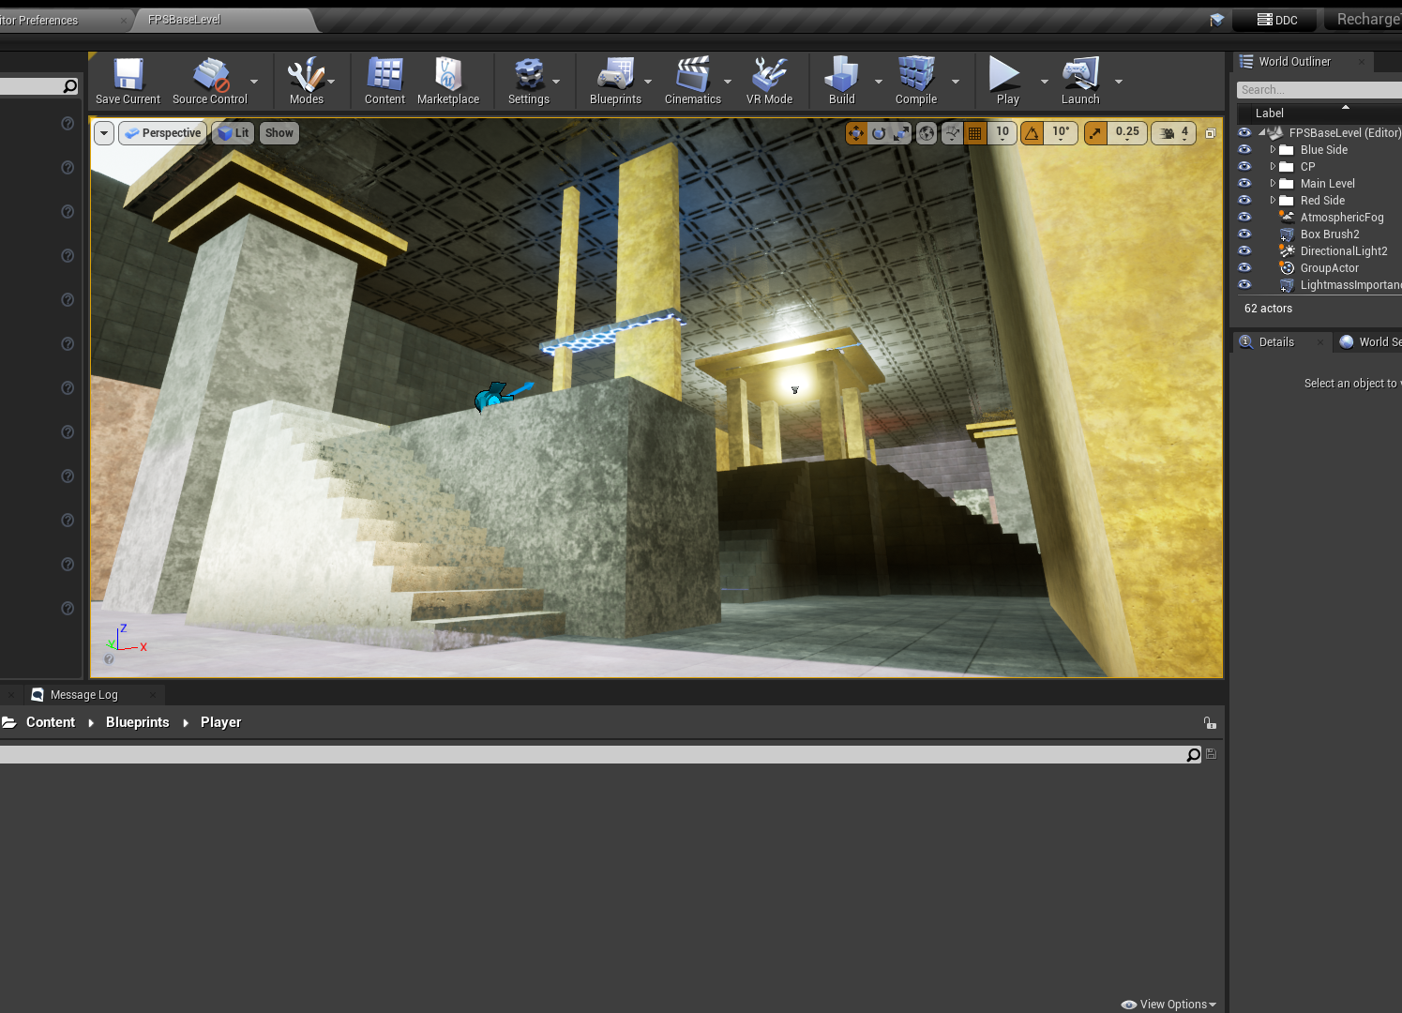The image size is (1402, 1013).
Task: Hide the Blue Side folder in outliner
Action: click(x=1244, y=149)
